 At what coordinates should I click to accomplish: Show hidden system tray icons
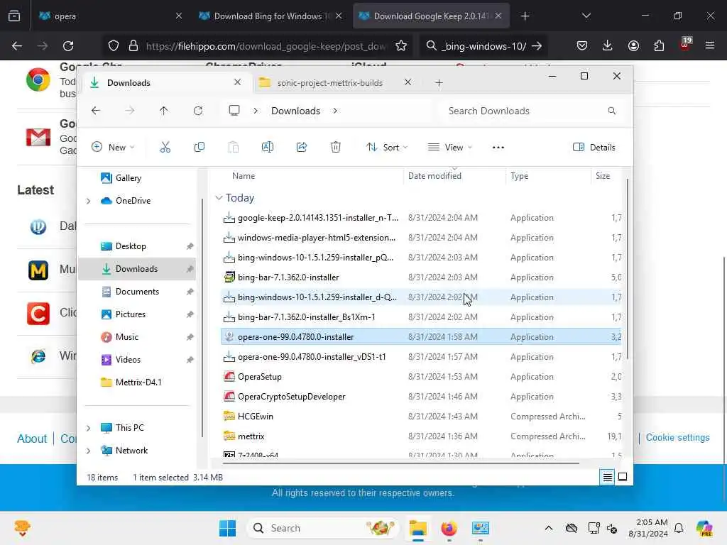pos(549,528)
